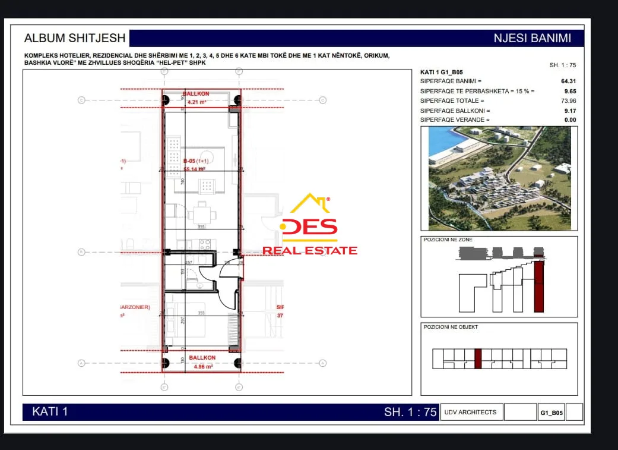Click the "POZICIONI NE OBJEKT" label

pos(451,327)
